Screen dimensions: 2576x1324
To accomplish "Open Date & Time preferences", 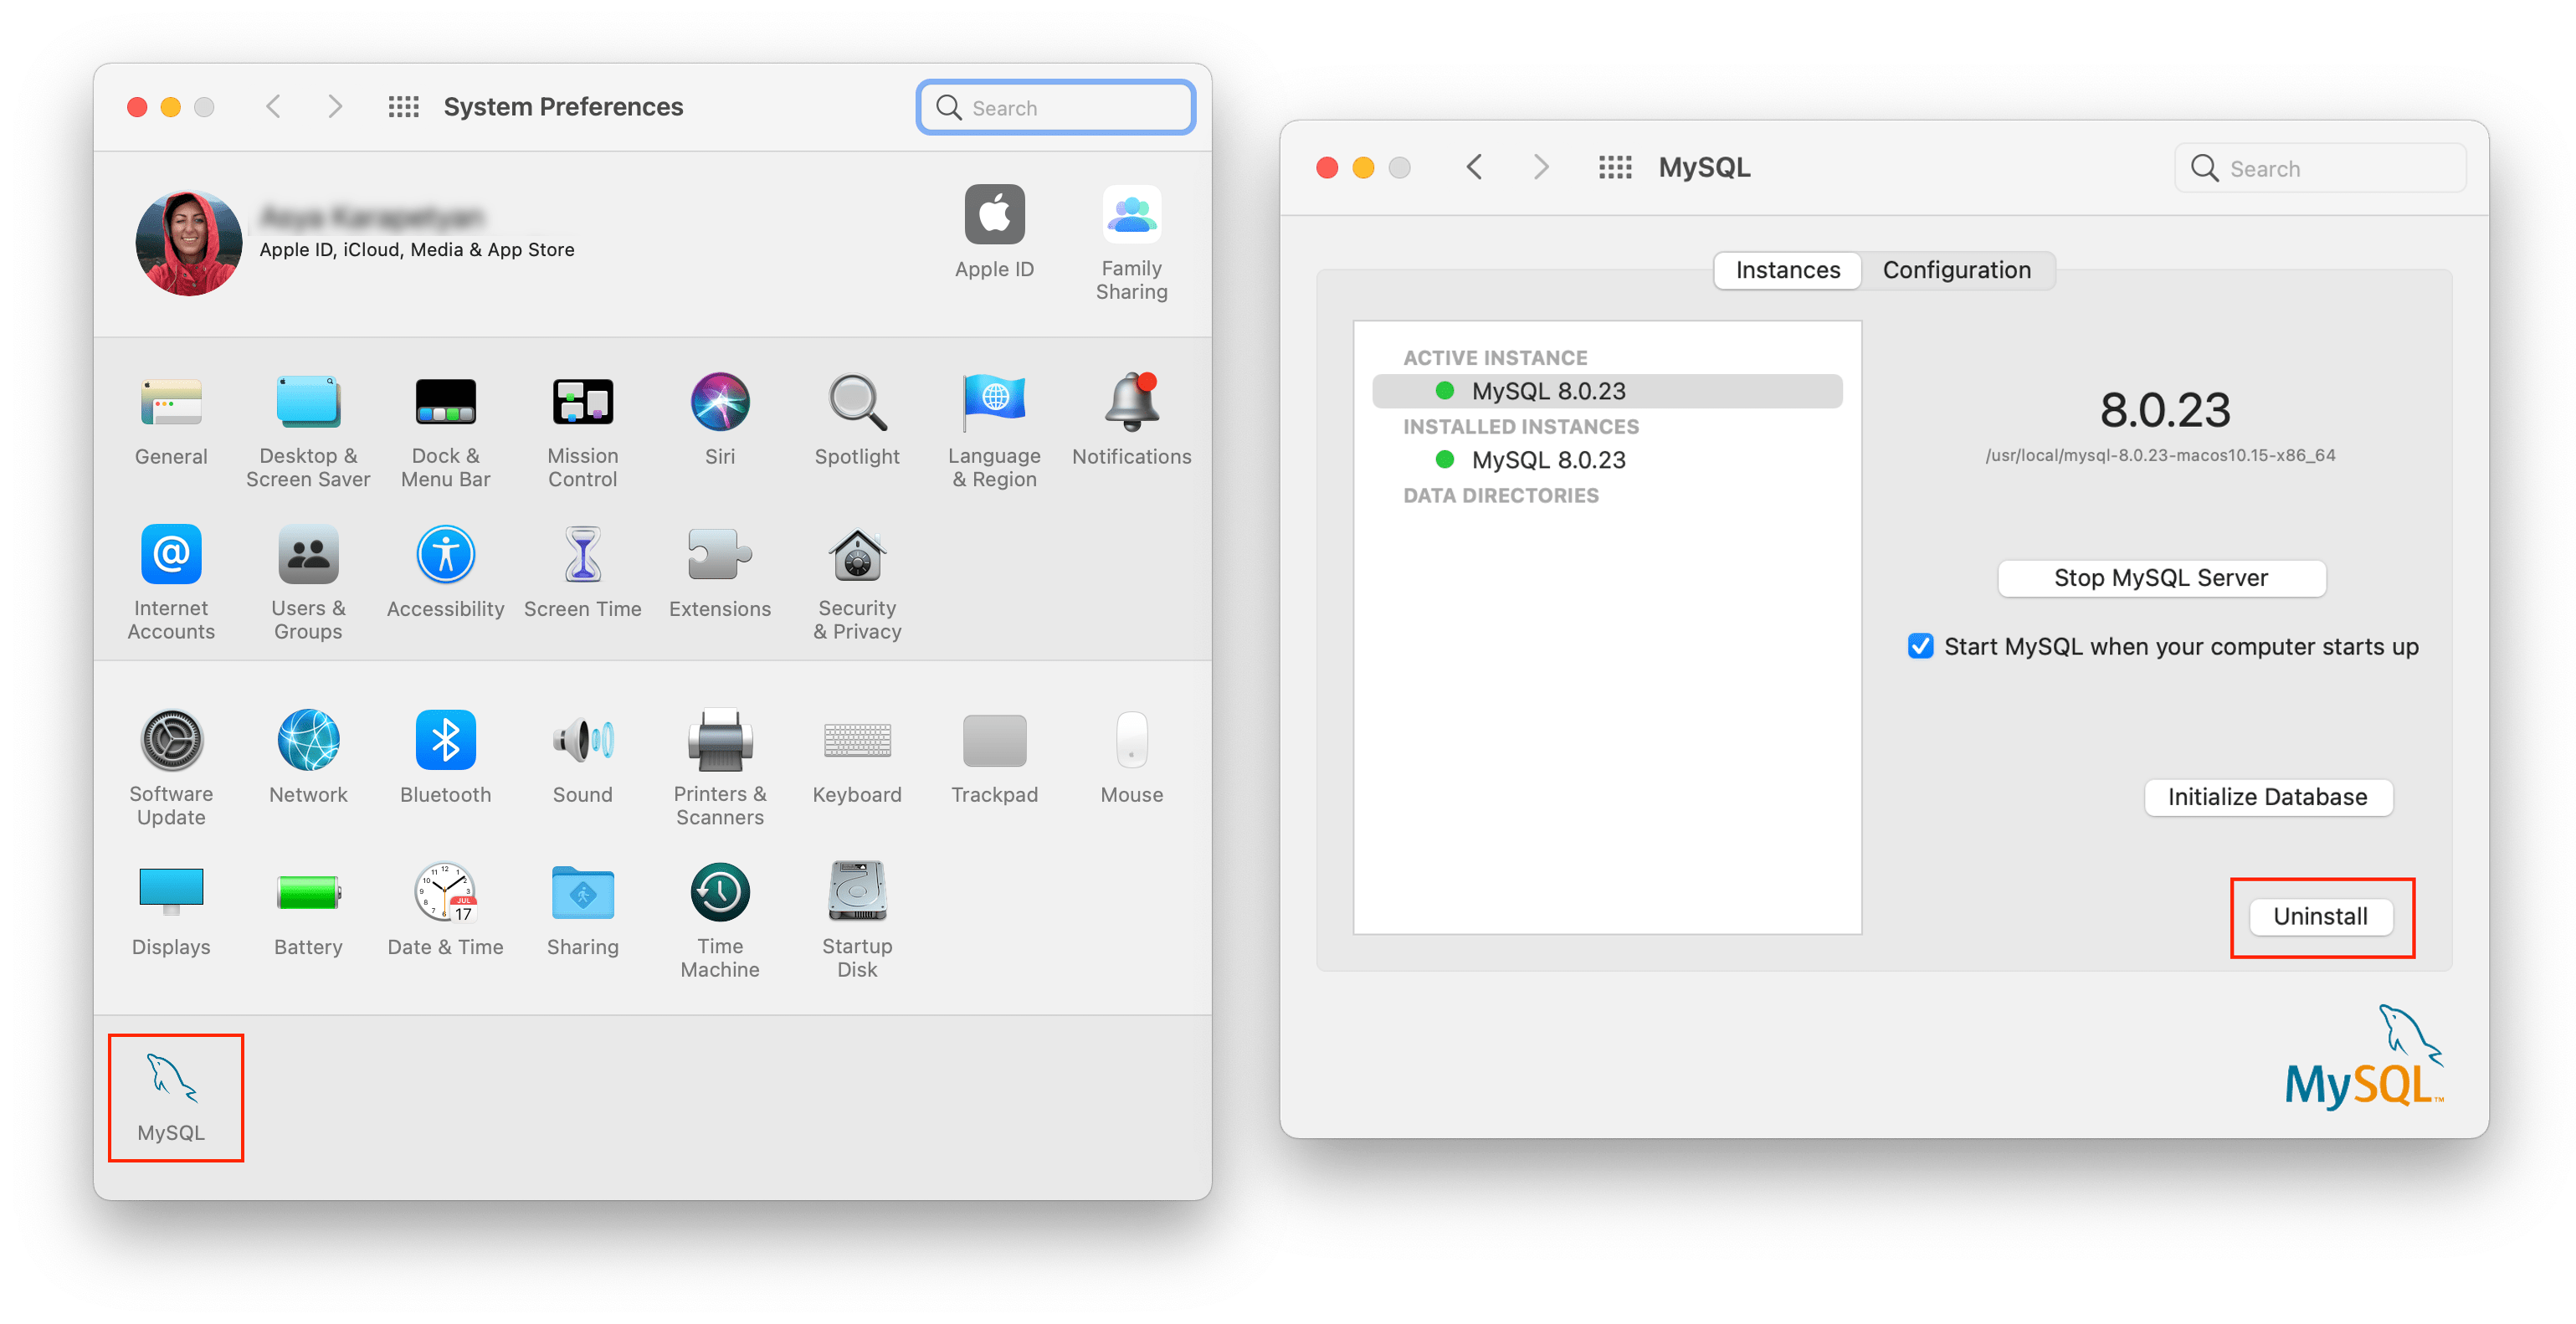I will click(x=445, y=911).
